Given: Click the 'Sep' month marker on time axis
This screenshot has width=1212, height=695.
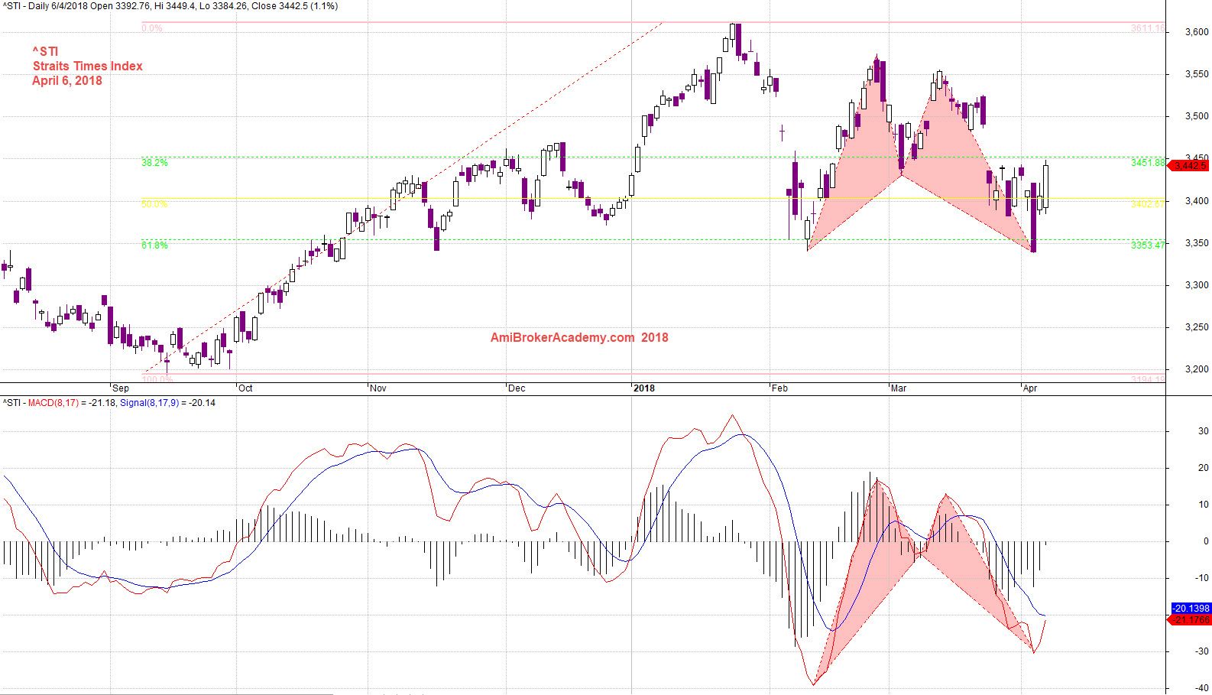Looking at the screenshot, I should [121, 388].
